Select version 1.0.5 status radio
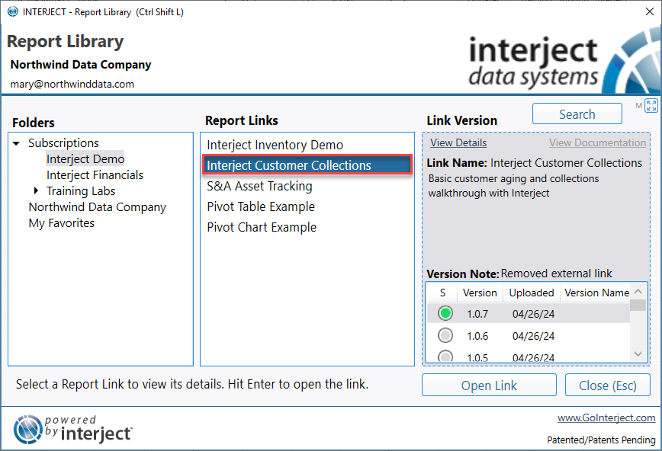Screen dimensions: 662x451 (445, 357)
